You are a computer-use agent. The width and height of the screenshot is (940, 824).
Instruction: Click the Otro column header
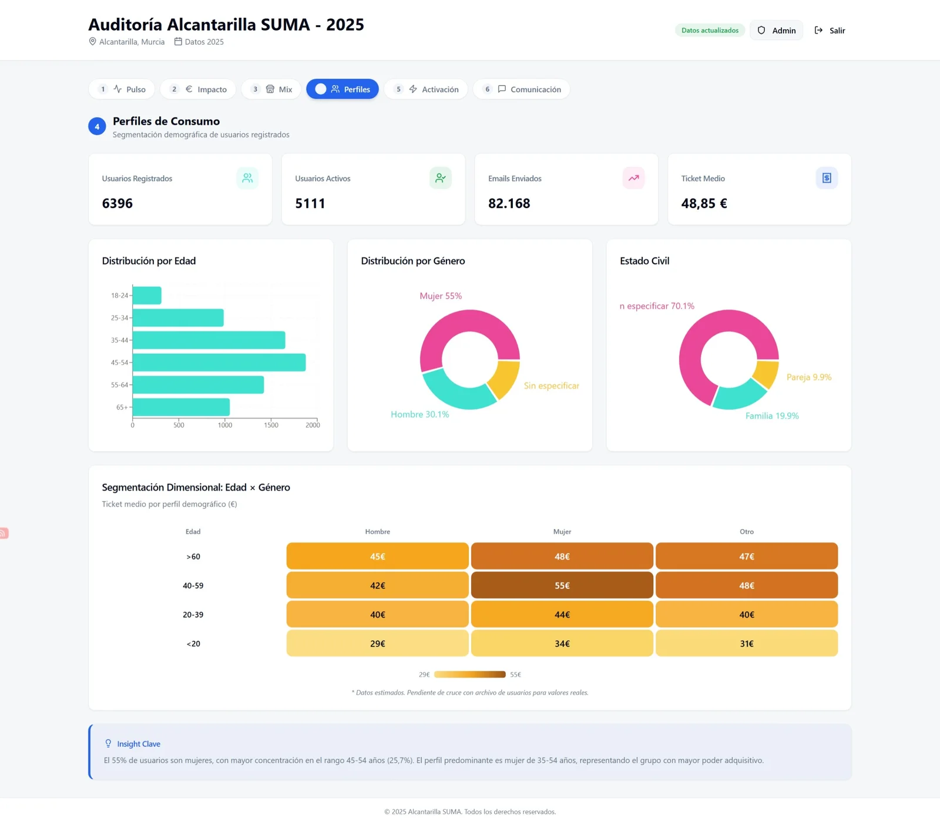747,532
